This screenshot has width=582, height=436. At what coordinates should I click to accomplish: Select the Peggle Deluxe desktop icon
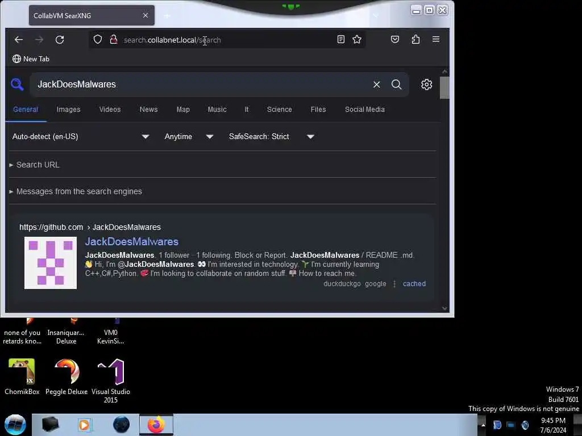(66, 378)
